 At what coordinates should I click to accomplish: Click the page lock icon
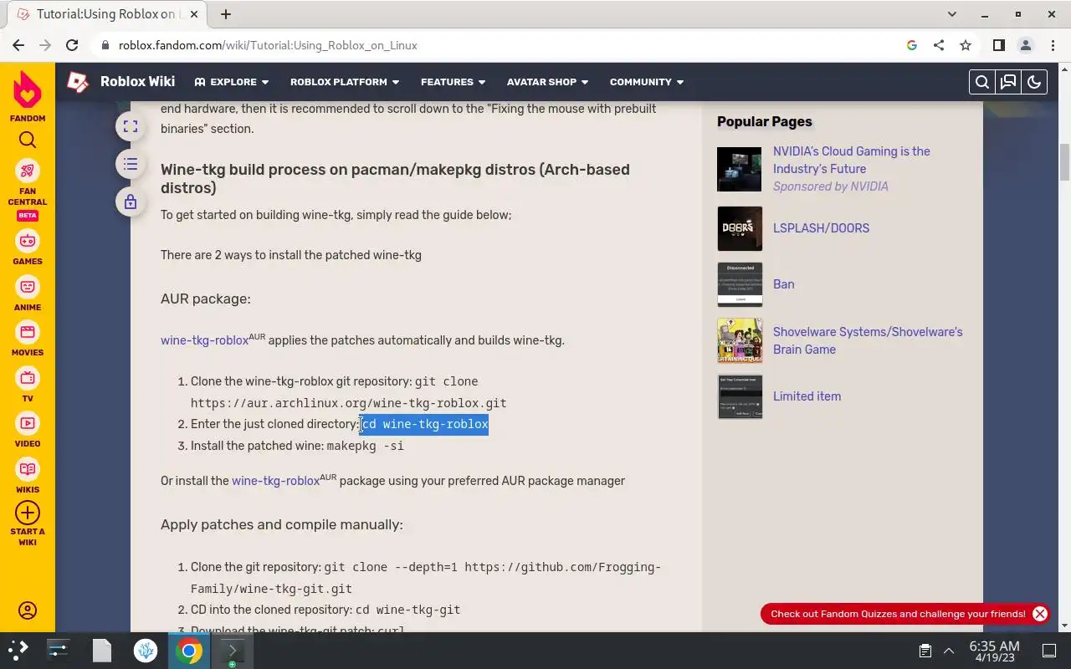[131, 202]
